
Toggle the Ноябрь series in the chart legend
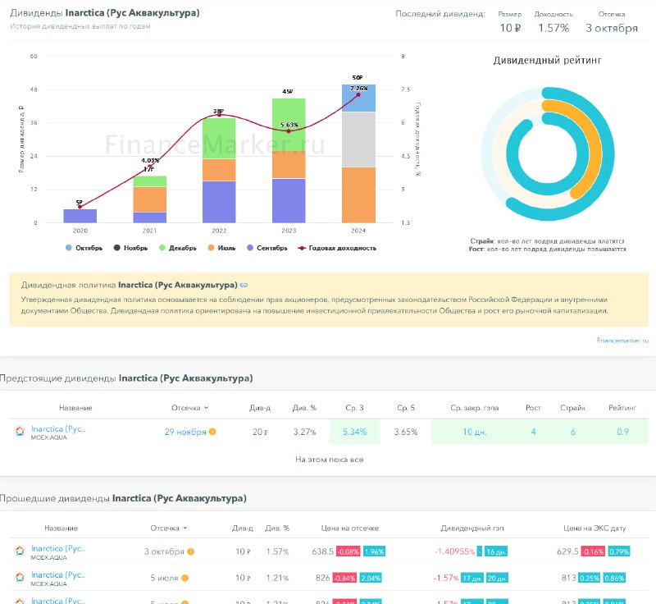pos(130,248)
